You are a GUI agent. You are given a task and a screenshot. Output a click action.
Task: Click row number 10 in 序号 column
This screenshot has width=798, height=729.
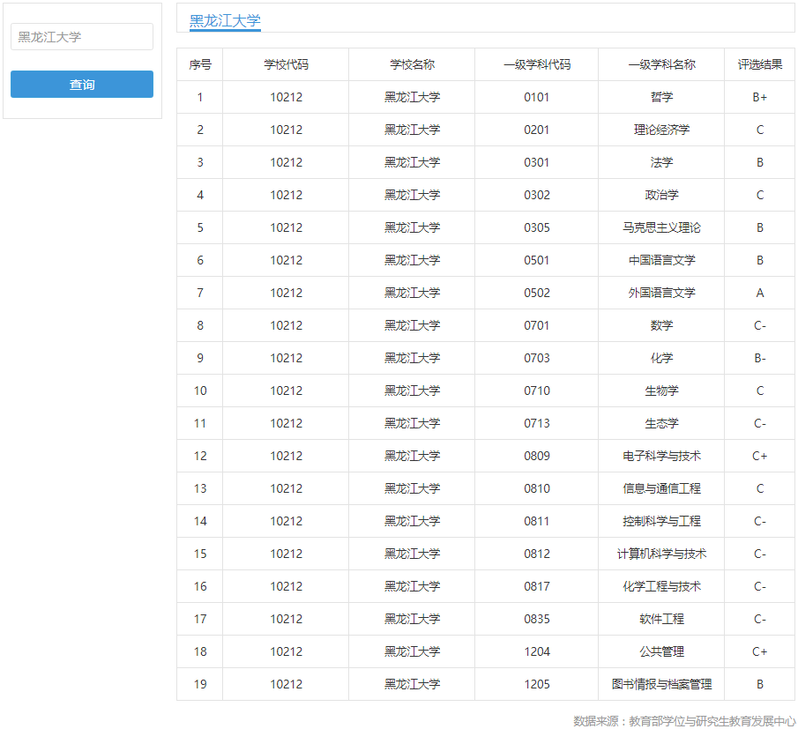200,391
